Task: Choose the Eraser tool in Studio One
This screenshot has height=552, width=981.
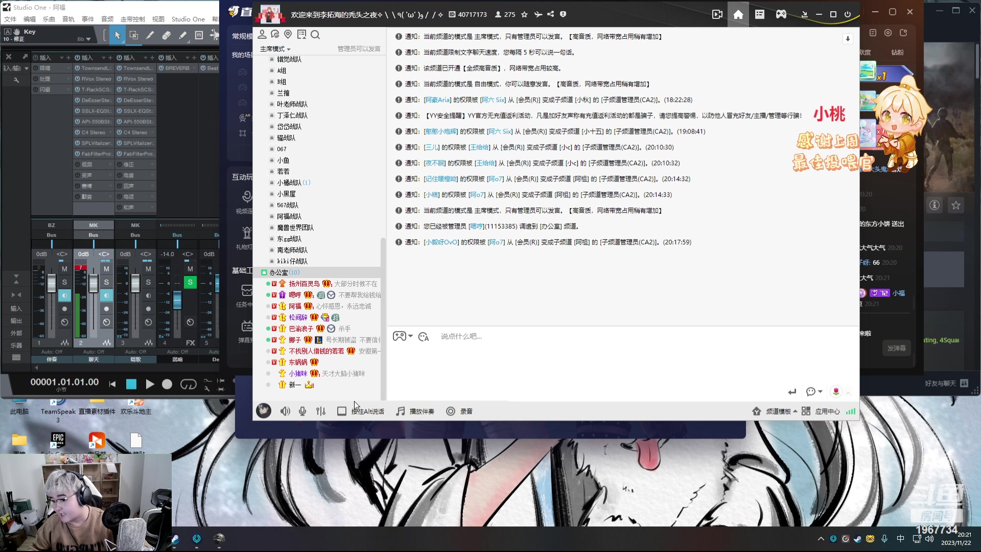Action: pos(167,35)
